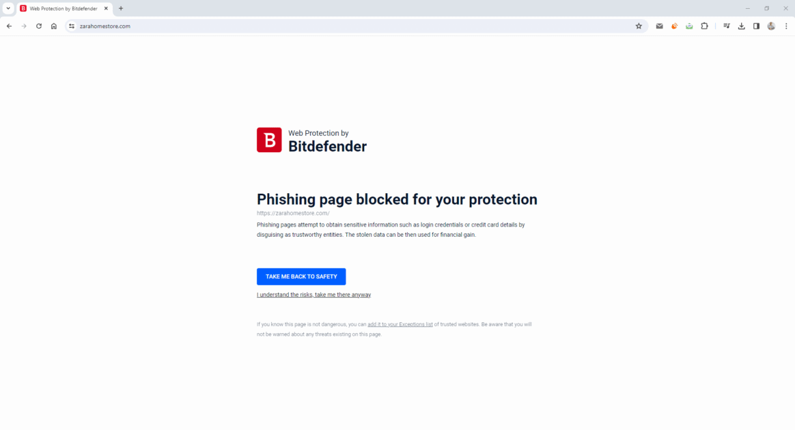
Task: Show the browser downloads
Action: [x=742, y=26]
